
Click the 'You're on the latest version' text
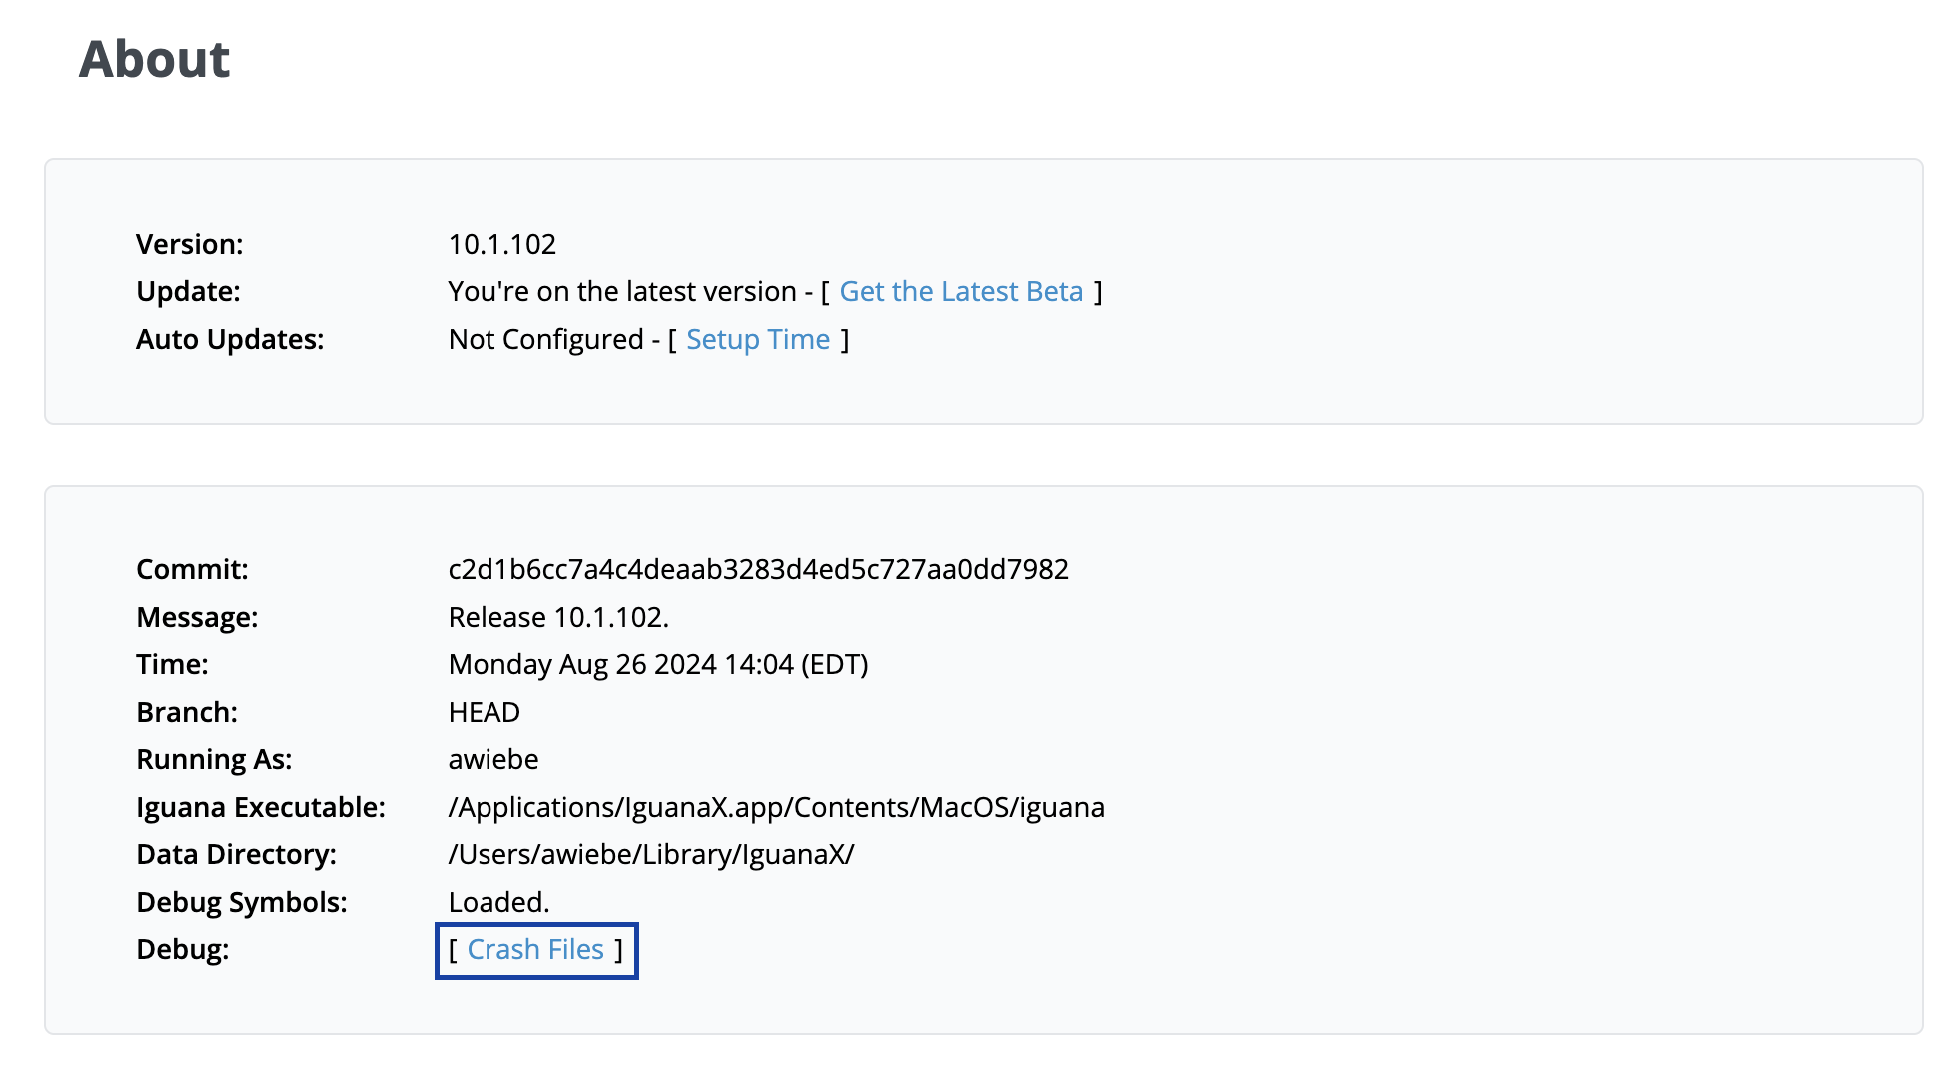point(621,292)
